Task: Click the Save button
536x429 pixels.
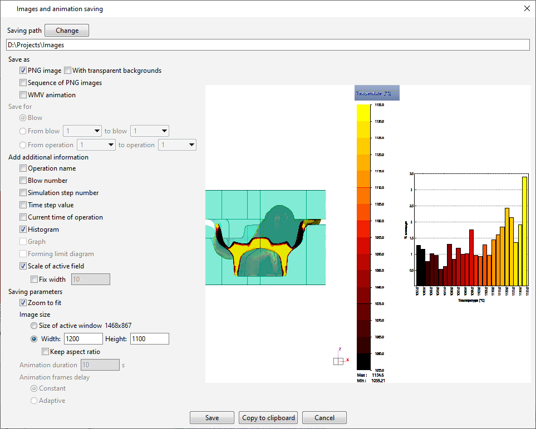Action: click(212, 418)
